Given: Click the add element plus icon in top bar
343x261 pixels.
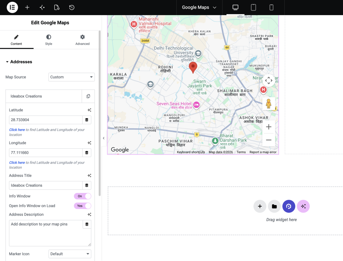Looking at the screenshot, I should tap(27, 7).
